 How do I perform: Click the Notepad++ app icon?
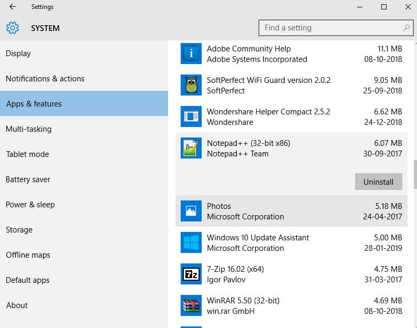191,148
